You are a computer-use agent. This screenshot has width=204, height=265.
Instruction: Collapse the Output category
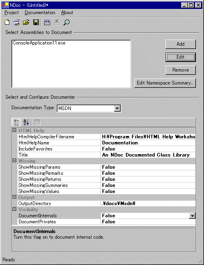pos(15,197)
